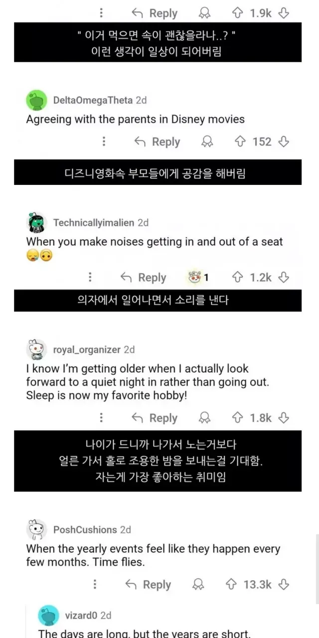Upvote royal_organizer's quiet night comment
The height and width of the screenshot is (638, 319).
[x=237, y=418]
